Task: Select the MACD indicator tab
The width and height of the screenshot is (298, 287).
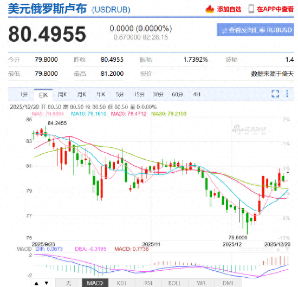Action: pyautogui.click(x=95, y=283)
